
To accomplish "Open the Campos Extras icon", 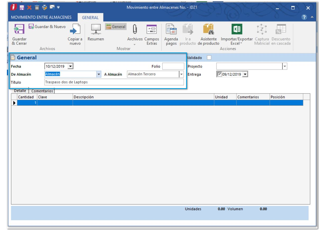I will pos(151,29).
